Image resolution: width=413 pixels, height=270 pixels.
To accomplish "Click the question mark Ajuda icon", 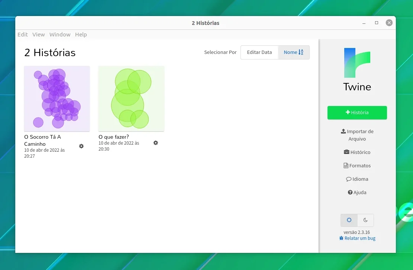I will [x=350, y=192].
